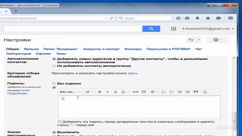242x136 pixels.
Task: Open browser downloads arrow
Action: point(197,18)
